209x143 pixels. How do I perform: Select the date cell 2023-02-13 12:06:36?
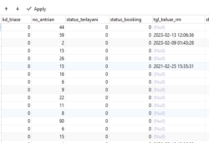(178, 35)
